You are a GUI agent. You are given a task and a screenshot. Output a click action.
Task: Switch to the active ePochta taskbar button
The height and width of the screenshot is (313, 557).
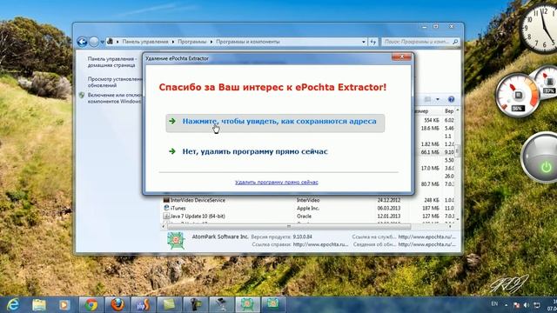(x=247, y=304)
